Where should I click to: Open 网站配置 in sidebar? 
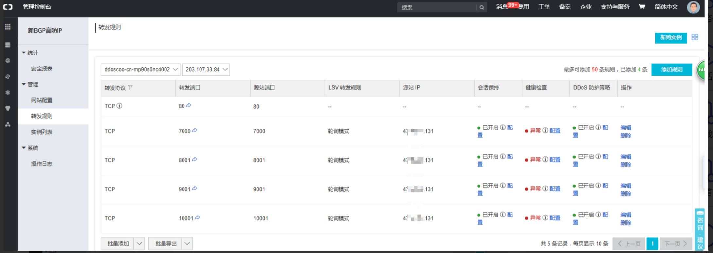(x=42, y=100)
